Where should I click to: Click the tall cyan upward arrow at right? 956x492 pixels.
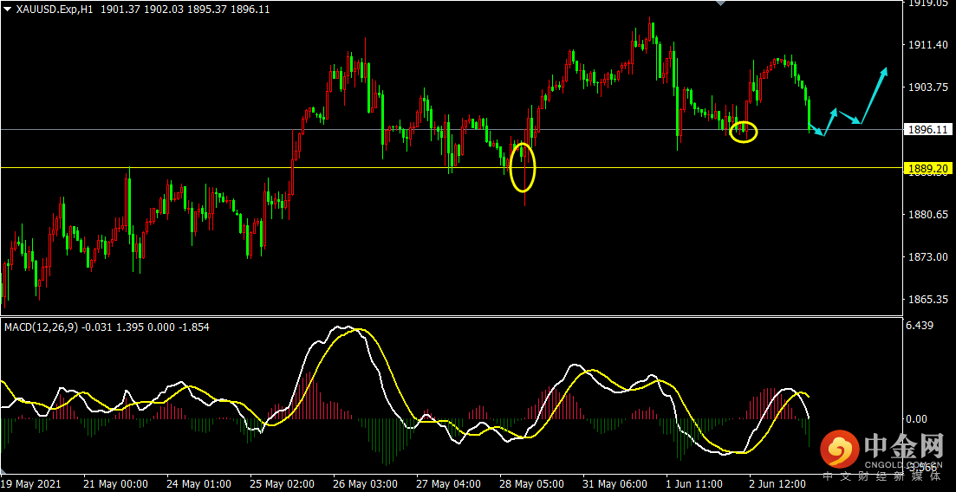click(x=873, y=95)
